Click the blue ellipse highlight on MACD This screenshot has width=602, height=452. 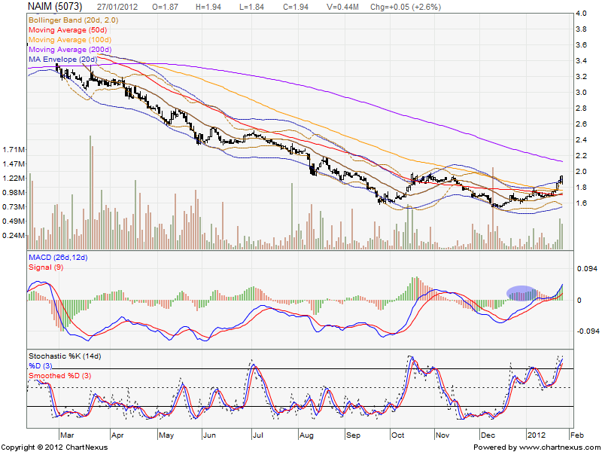pyautogui.click(x=521, y=293)
